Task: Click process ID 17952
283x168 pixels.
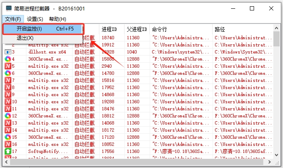Action: (x=108, y=87)
